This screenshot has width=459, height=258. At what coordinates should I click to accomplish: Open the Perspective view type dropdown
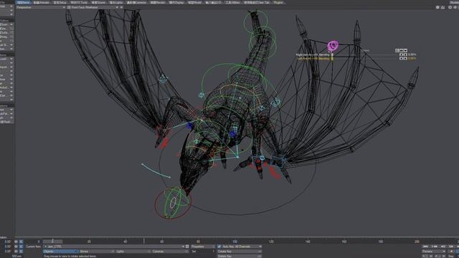(x=40, y=7)
